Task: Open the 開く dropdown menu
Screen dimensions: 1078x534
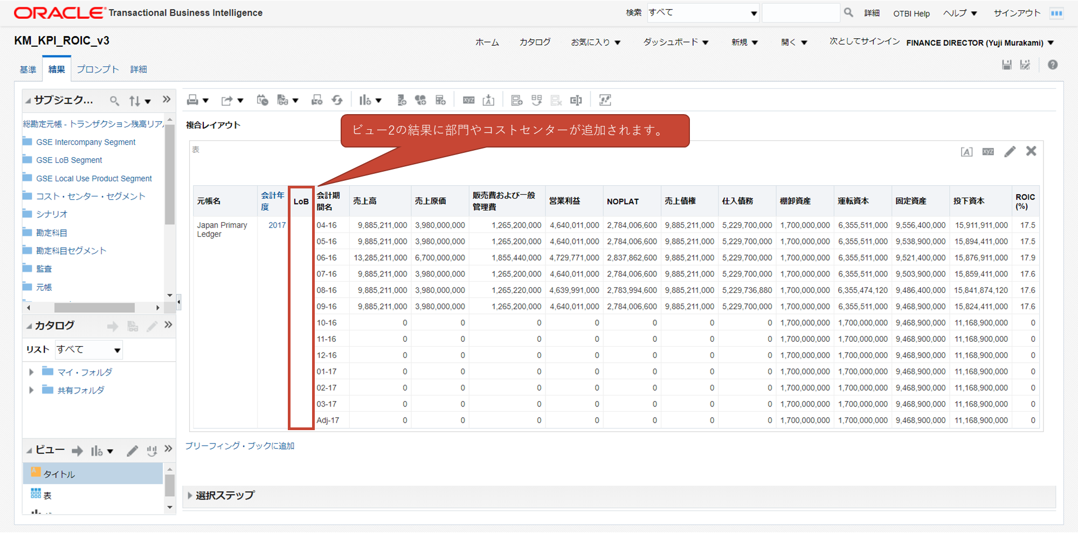Action: tap(794, 42)
